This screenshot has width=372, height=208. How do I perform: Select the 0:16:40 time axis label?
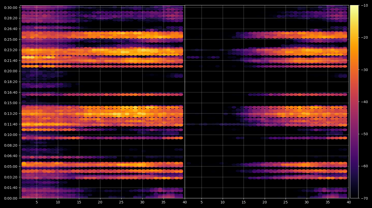[x=11, y=92]
